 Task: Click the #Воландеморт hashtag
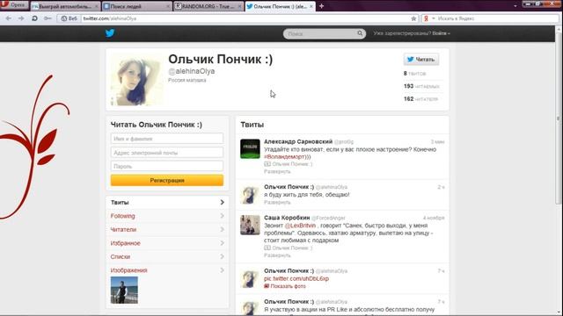pos(284,156)
